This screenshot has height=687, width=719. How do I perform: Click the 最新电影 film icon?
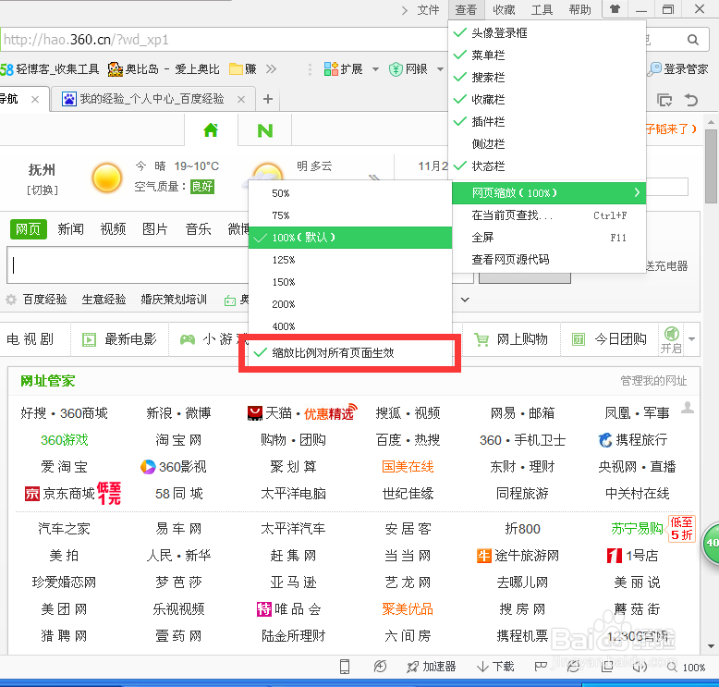point(89,339)
